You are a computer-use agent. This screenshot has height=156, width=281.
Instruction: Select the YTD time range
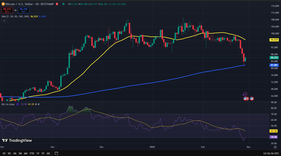click(x=32, y=153)
